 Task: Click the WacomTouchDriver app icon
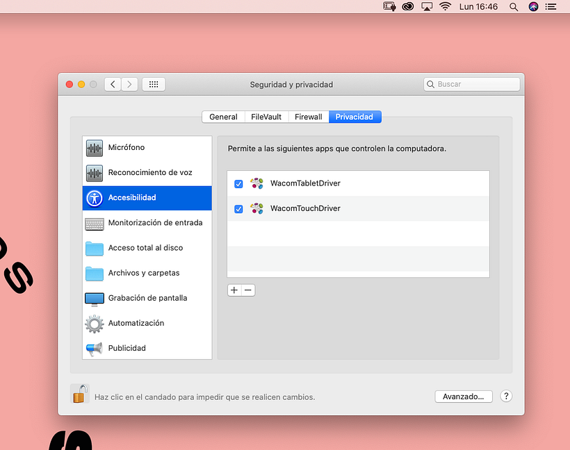[x=257, y=208]
